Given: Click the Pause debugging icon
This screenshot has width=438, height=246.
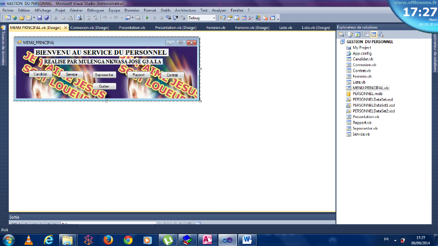Looking at the screenshot, I should coord(154,18).
